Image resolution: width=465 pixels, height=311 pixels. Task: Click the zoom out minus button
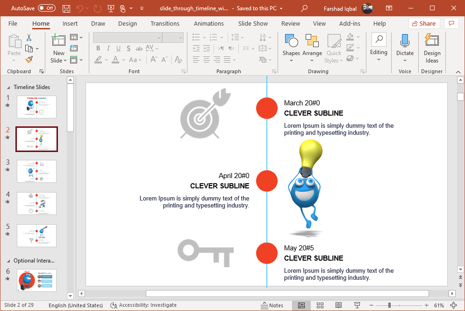[371, 305]
